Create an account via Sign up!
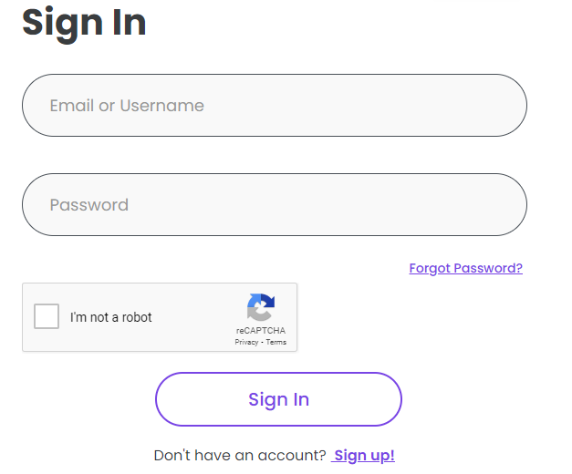This screenshot has height=474, width=572. (363, 456)
